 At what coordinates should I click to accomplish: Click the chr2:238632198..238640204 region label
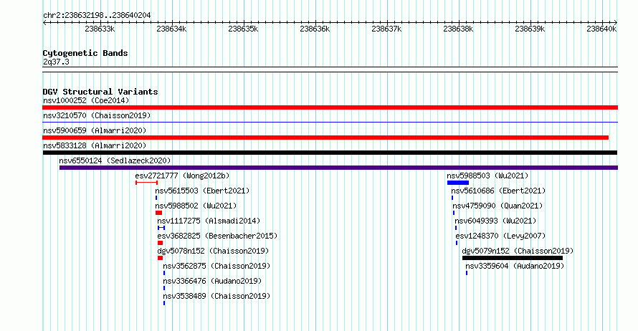pos(97,15)
